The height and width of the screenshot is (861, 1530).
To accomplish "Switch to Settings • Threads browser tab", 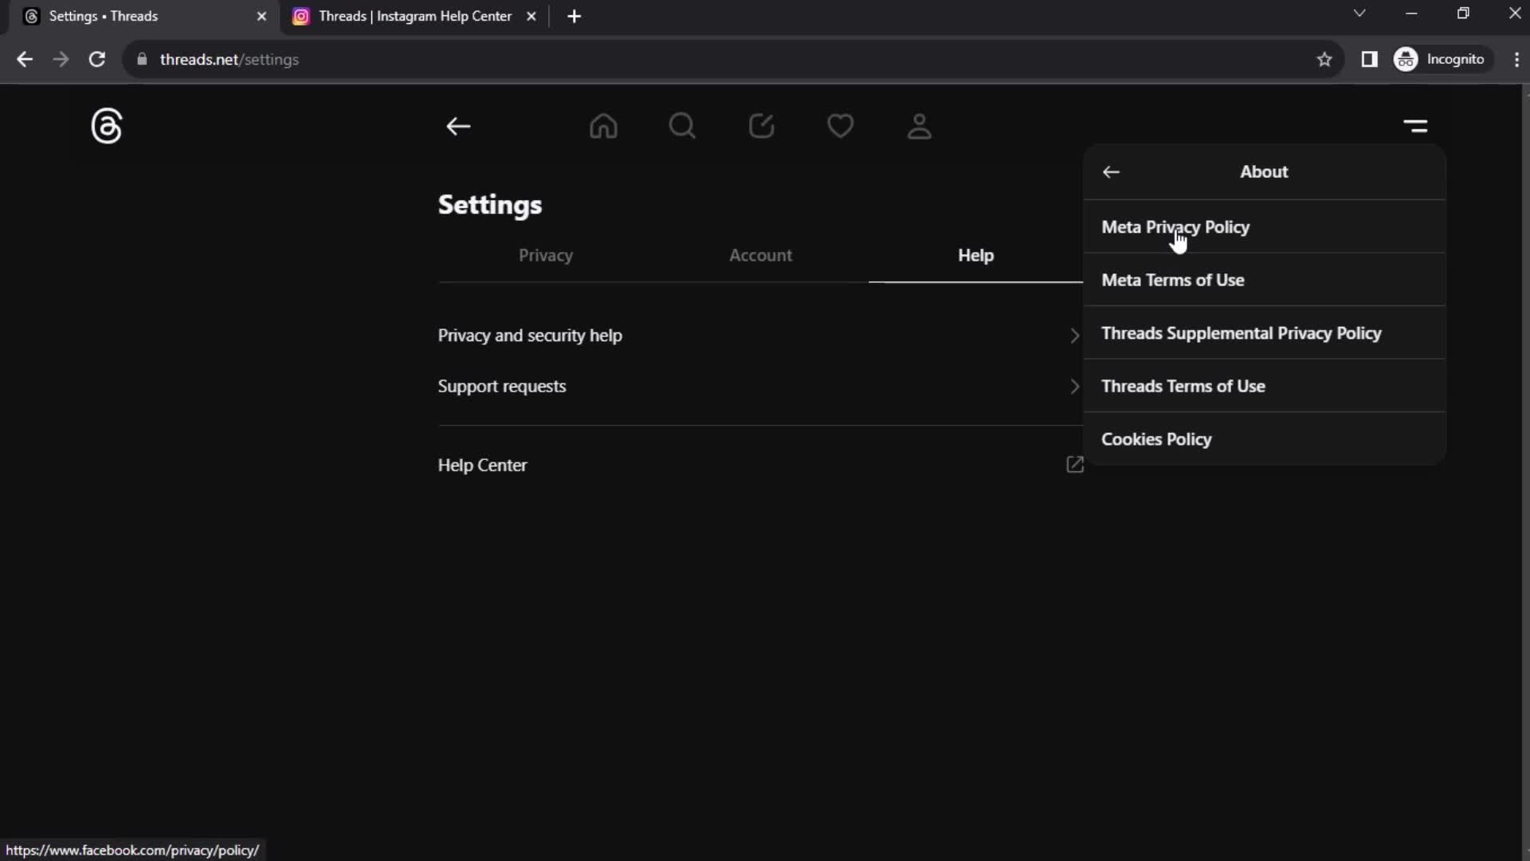I will [143, 16].
